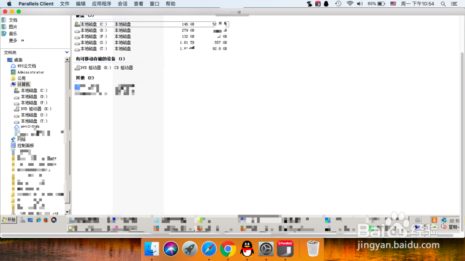The image size is (465, 261).
Task: Open System Preferences in the Dock
Action: click(x=266, y=248)
